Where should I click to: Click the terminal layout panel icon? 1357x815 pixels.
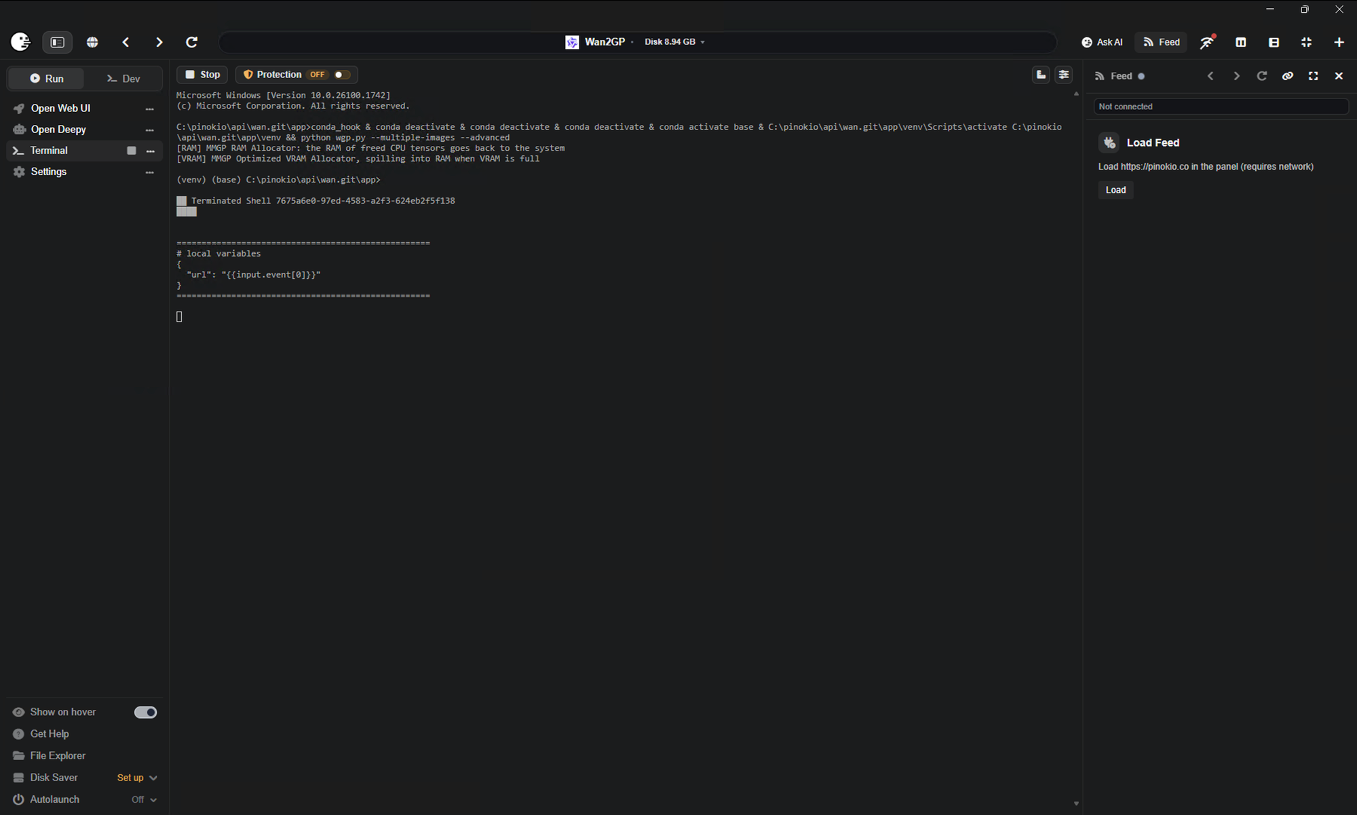pos(1041,75)
